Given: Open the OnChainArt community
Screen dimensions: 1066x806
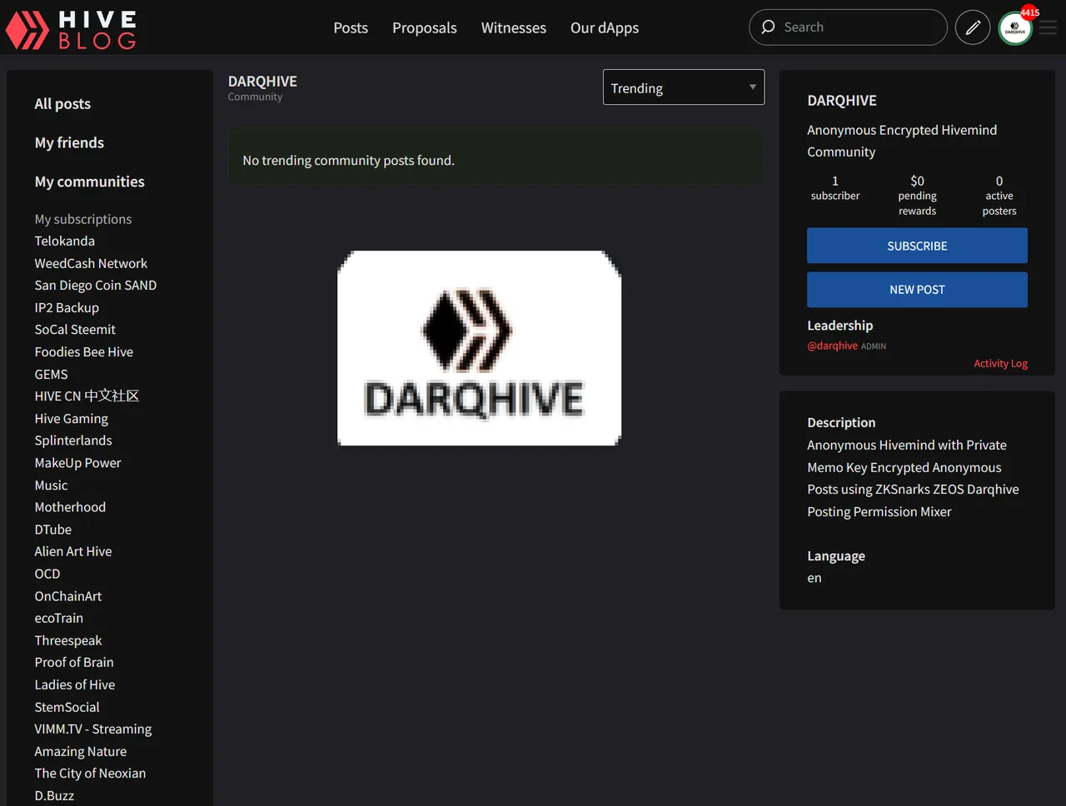Looking at the screenshot, I should click(67, 595).
